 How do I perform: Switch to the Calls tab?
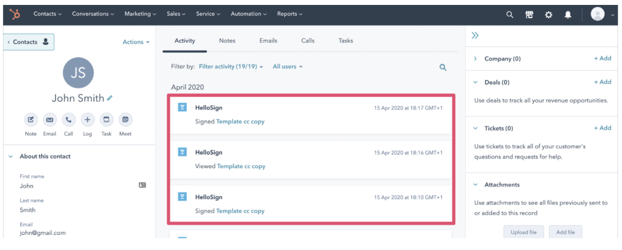pyautogui.click(x=308, y=41)
